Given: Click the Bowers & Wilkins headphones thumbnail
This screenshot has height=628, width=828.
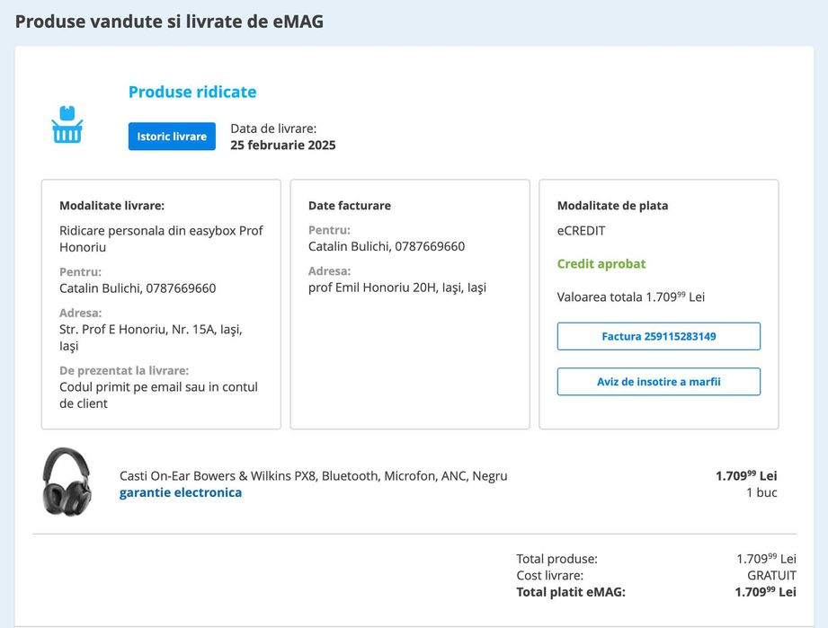Looking at the screenshot, I should point(67,482).
